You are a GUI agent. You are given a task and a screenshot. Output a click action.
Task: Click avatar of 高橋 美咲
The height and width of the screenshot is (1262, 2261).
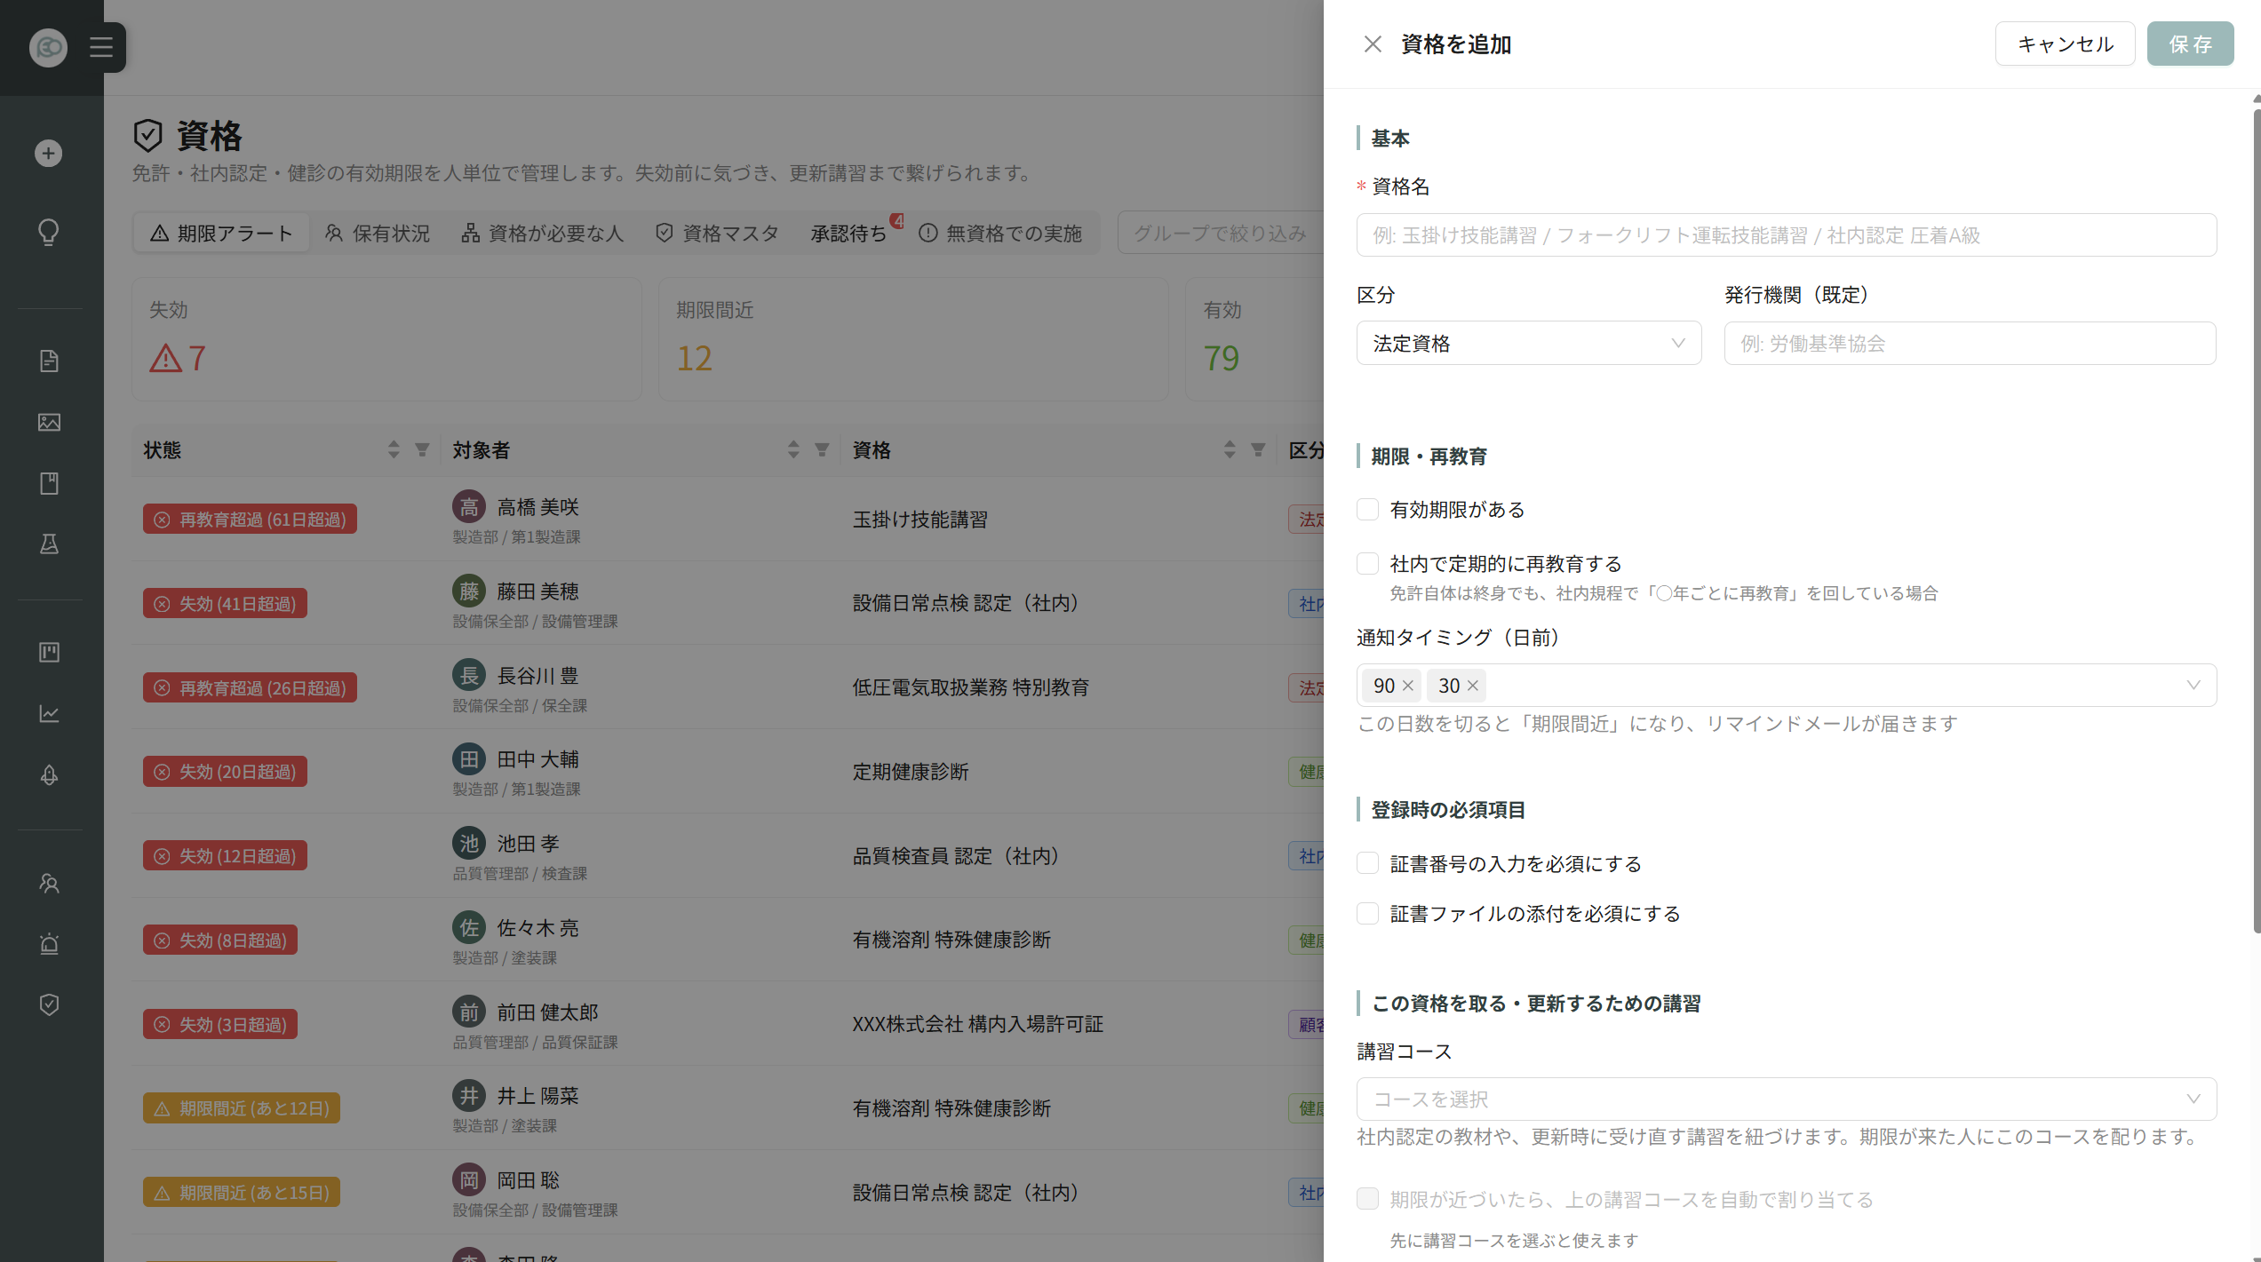click(469, 507)
